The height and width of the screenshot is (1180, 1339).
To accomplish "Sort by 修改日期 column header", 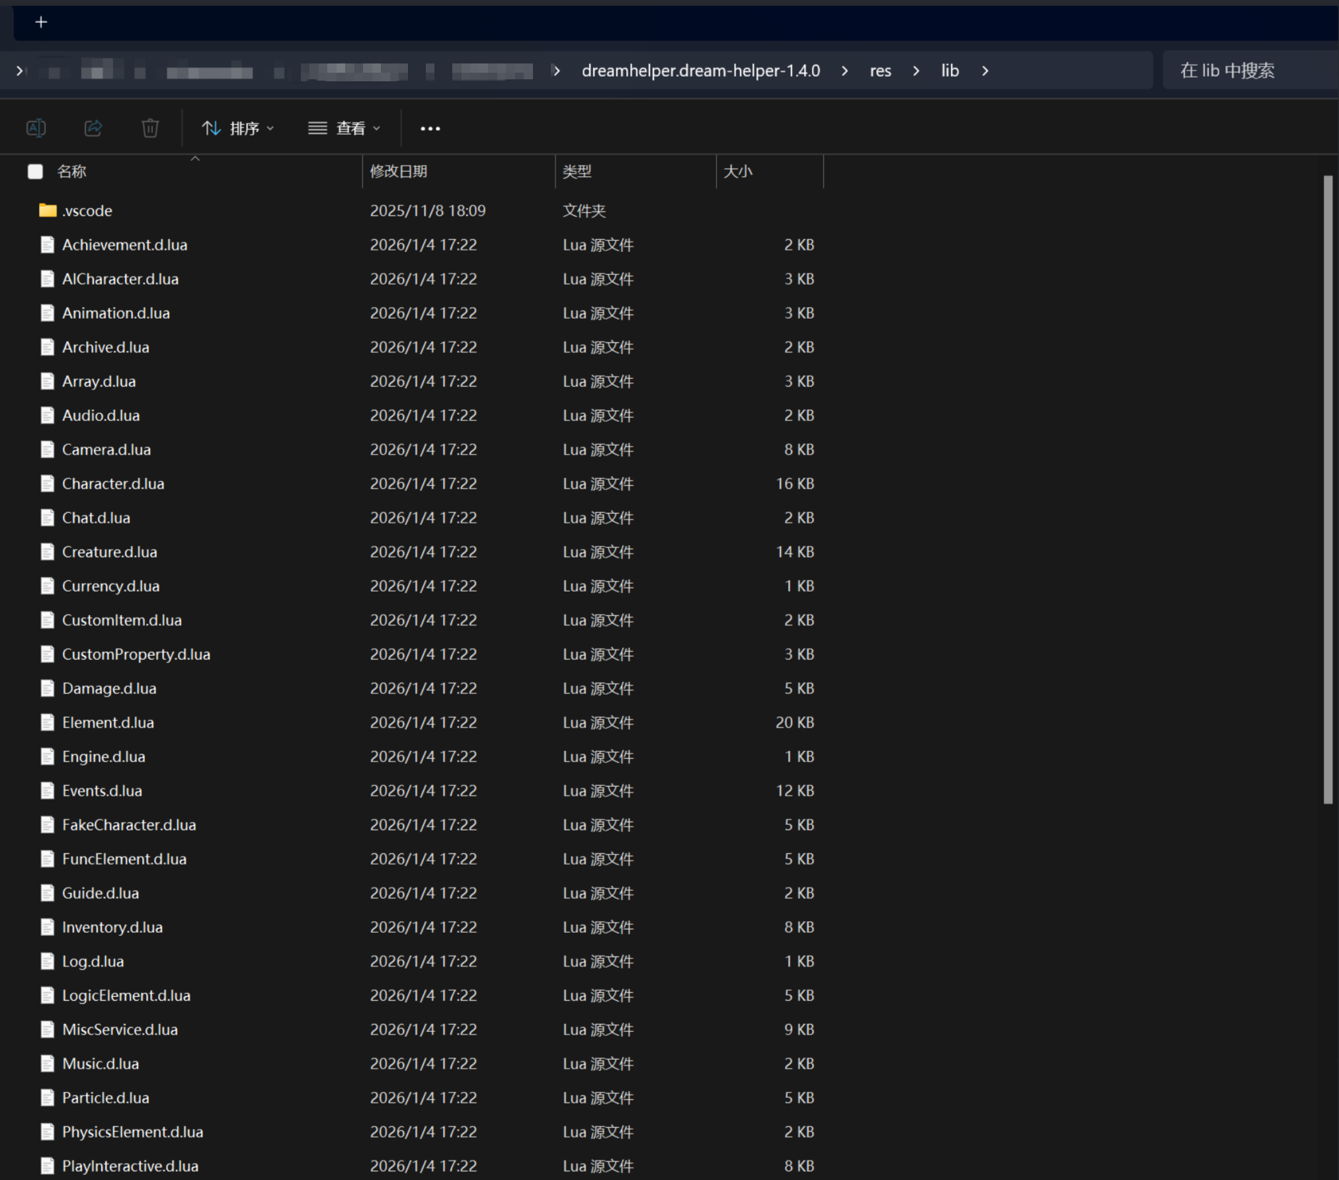I will pos(399,172).
